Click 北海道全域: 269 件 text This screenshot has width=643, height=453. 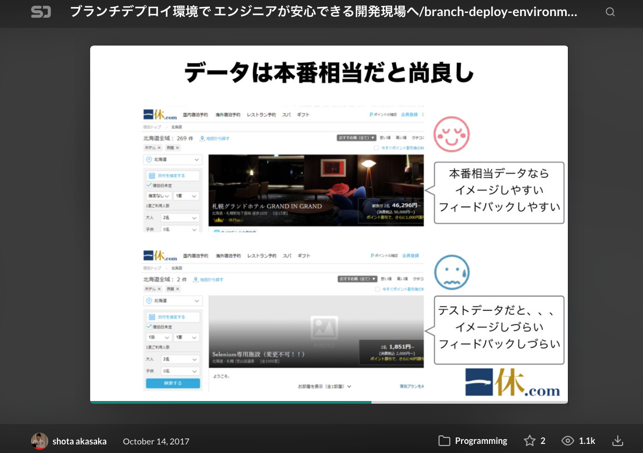click(168, 138)
